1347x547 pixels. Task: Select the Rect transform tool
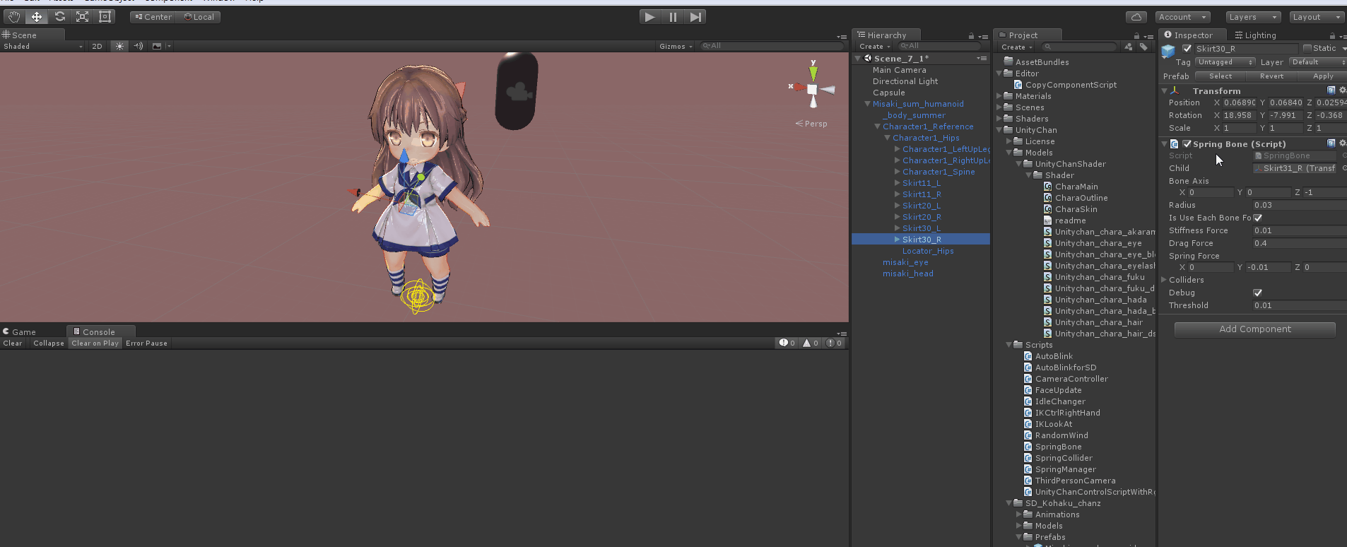point(105,17)
